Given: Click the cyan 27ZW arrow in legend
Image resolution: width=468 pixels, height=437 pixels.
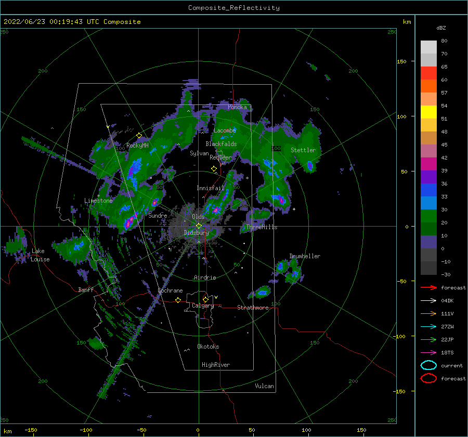Looking at the screenshot, I should (x=428, y=327).
